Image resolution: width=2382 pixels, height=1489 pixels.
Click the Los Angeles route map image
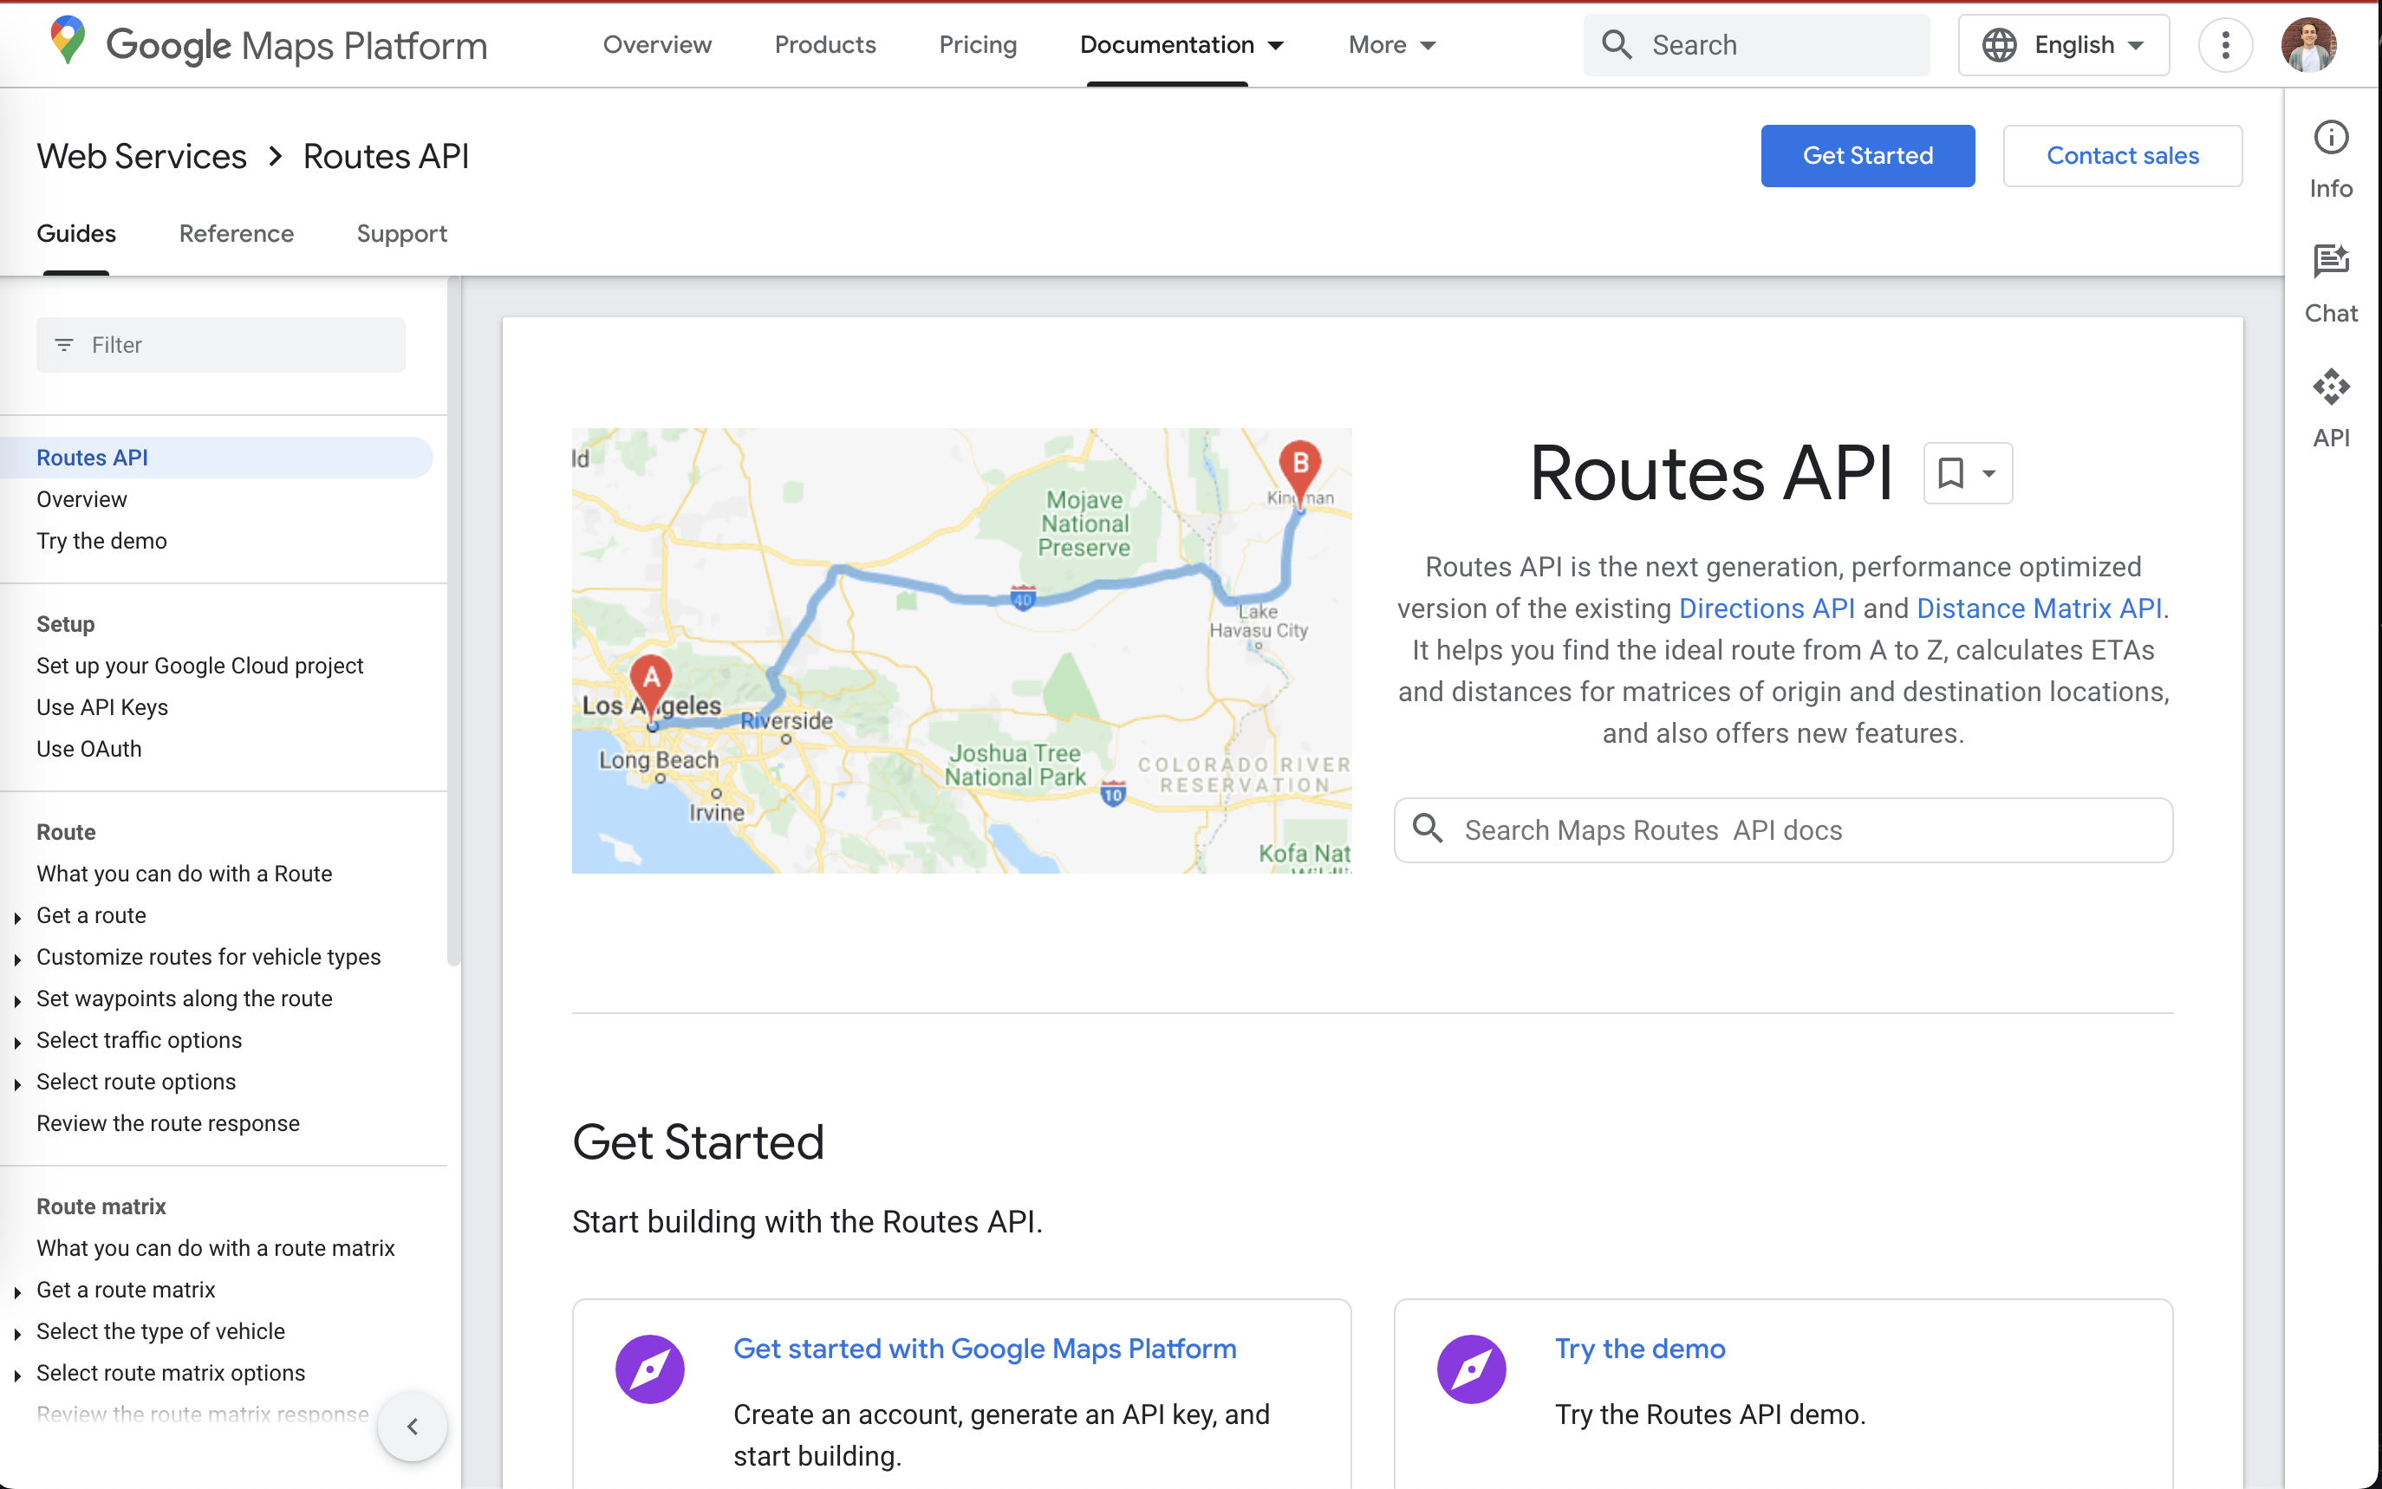tap(961, 650)
